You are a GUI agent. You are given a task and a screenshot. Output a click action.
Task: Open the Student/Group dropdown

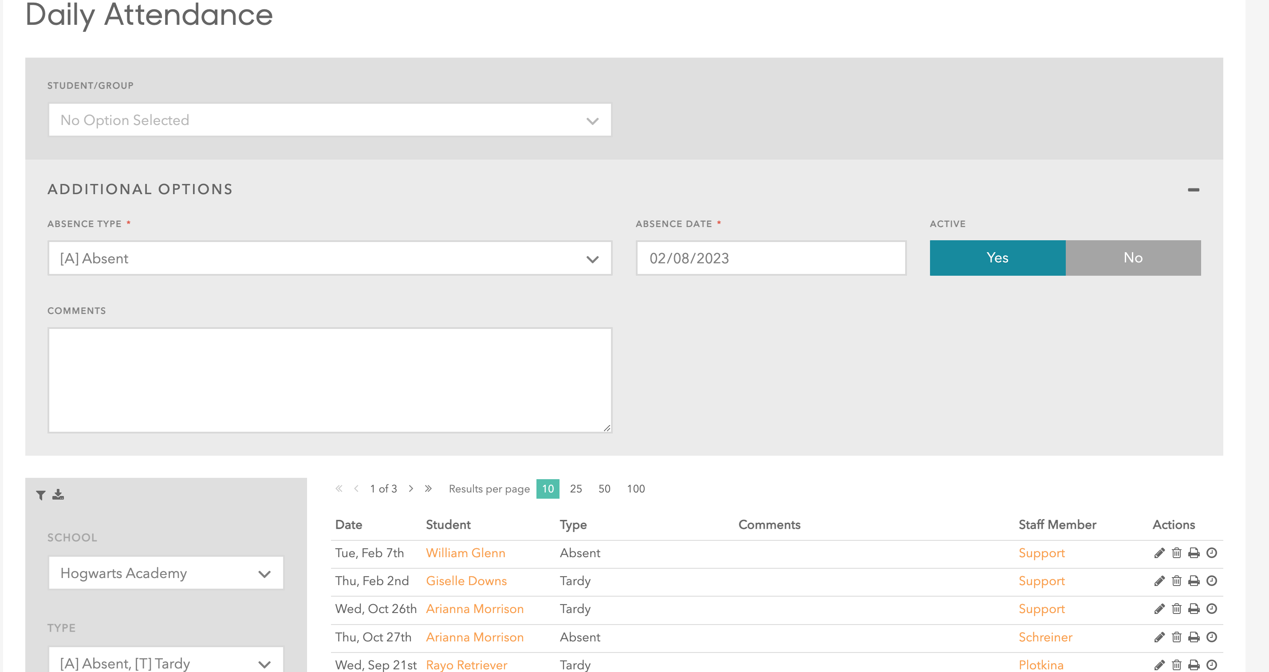pyautogui.click(x=330, y=120)
